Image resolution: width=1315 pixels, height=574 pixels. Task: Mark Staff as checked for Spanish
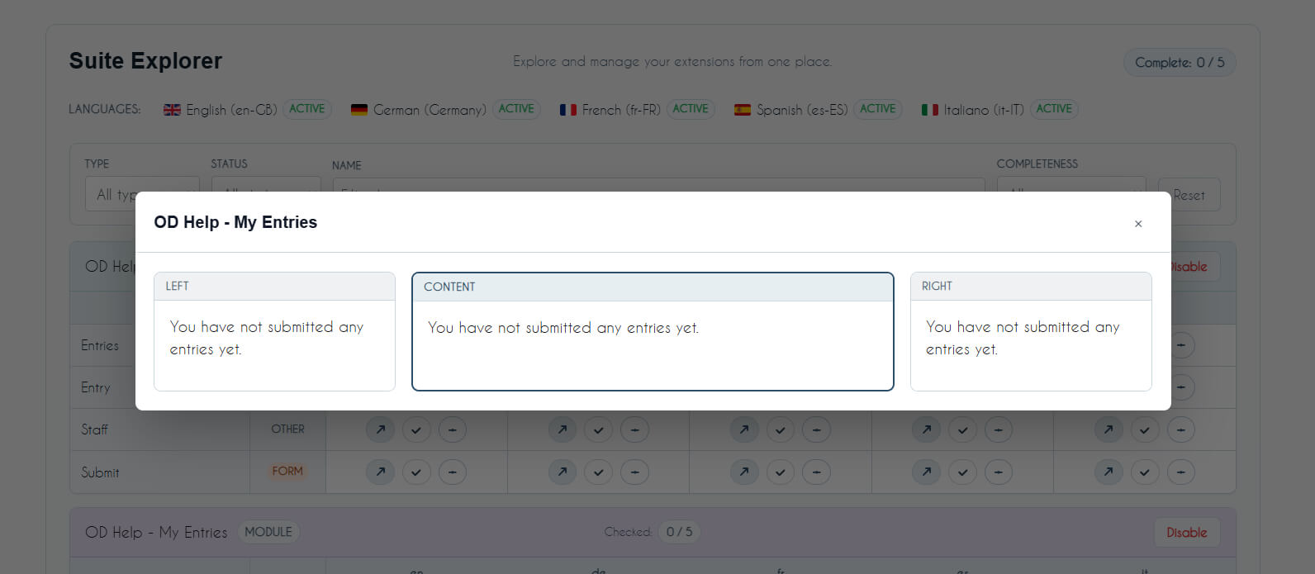click(x=962, y=429)
